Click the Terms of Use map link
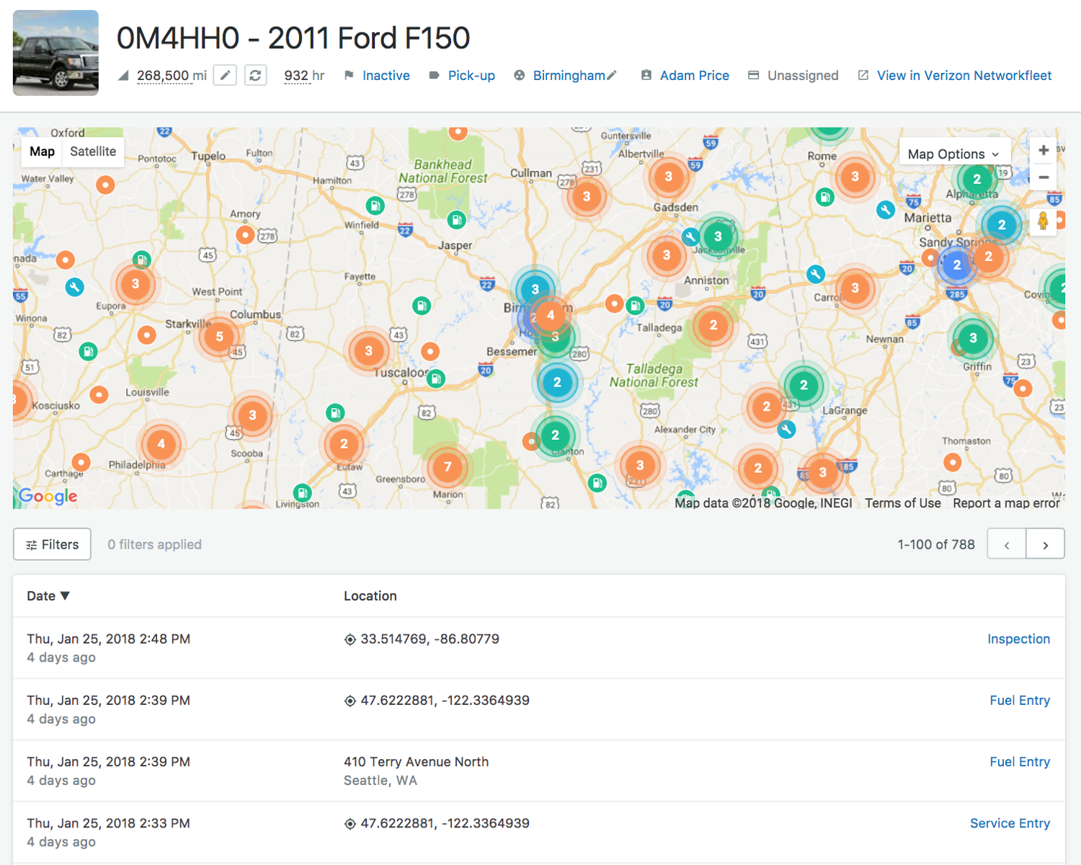1081x865 pixels. [x=903, y=503]
